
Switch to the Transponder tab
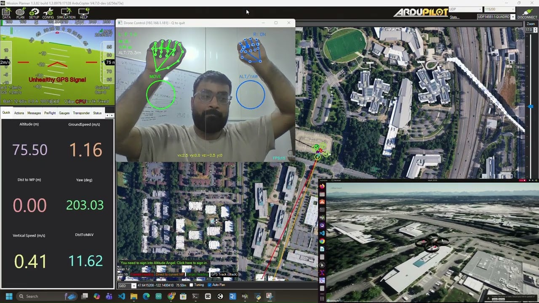click(81, 113)
